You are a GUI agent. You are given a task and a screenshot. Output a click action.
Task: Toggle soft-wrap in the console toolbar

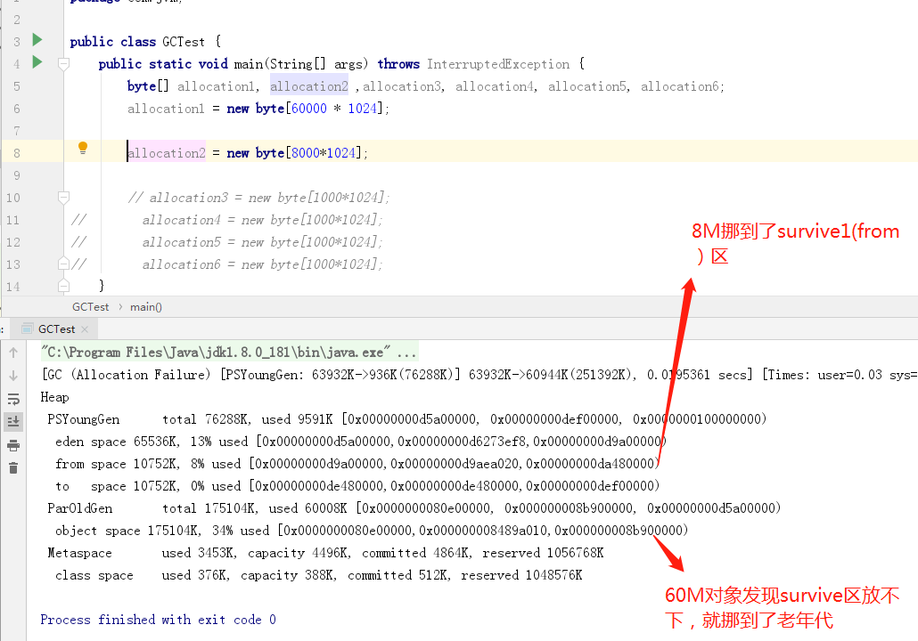(x=13, y=400)
